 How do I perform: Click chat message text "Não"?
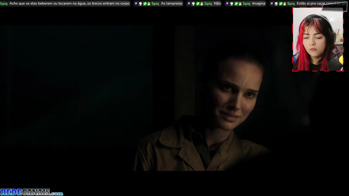(x=217, y=4)
